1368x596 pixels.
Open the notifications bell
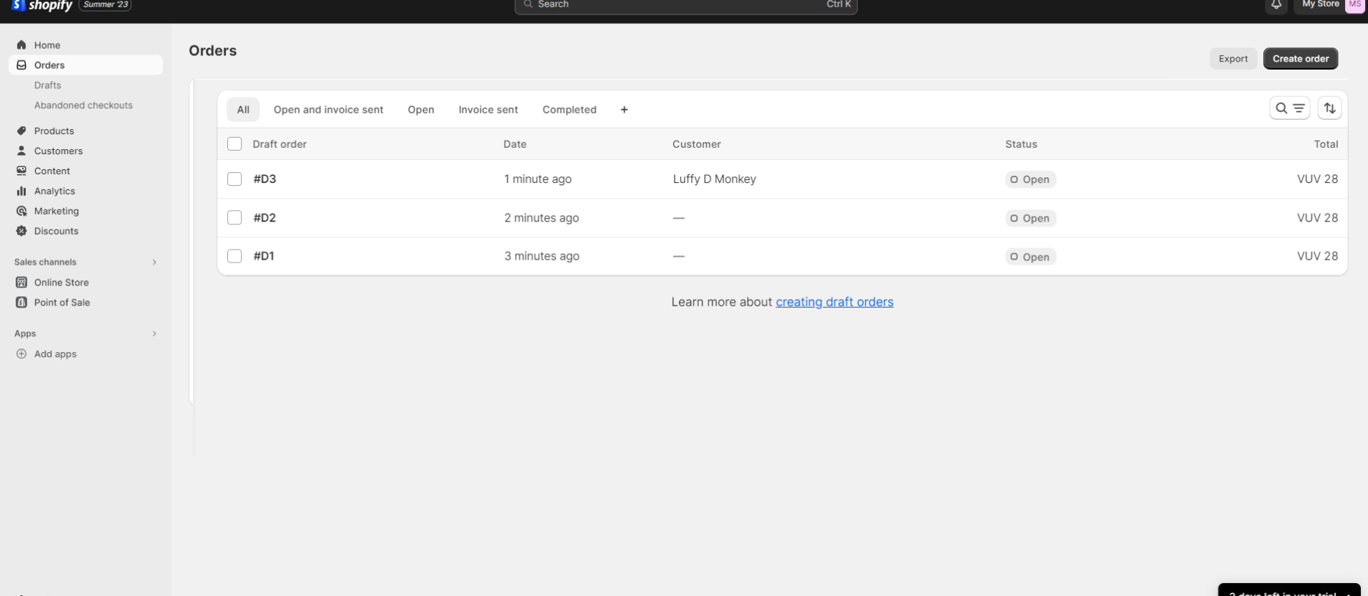pos(1276,5)
